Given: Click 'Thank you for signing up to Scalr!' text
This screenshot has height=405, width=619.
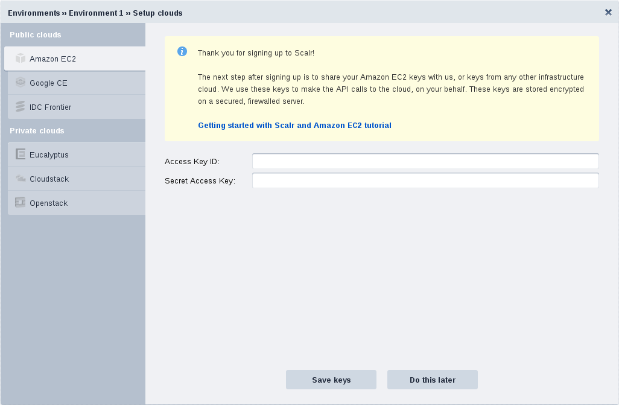Looking at the screenshot, I should [256, 53].
